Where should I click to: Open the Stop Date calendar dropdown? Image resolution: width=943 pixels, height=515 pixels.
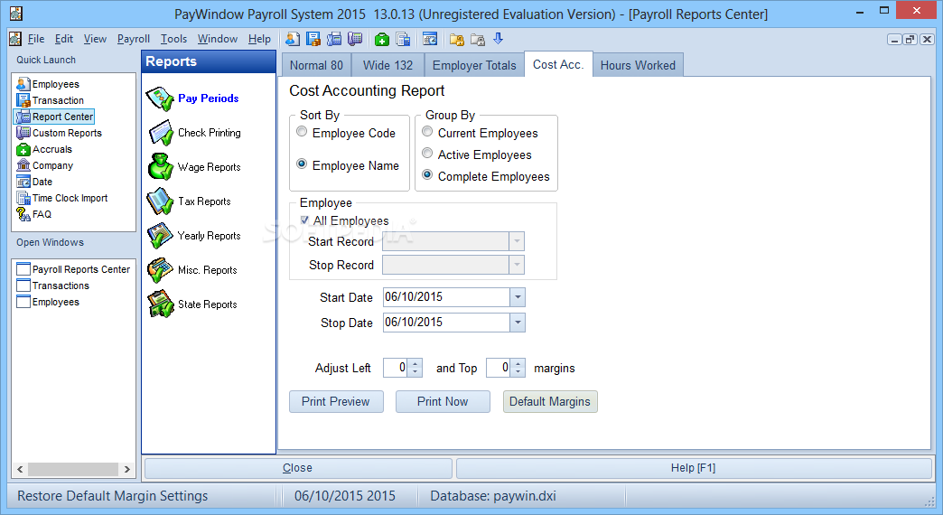518,323
